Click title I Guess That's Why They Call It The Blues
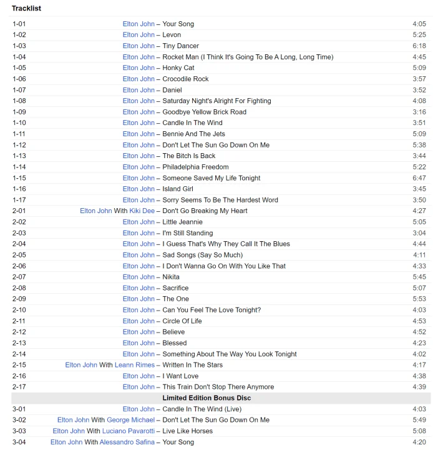 tap(226, 244)
